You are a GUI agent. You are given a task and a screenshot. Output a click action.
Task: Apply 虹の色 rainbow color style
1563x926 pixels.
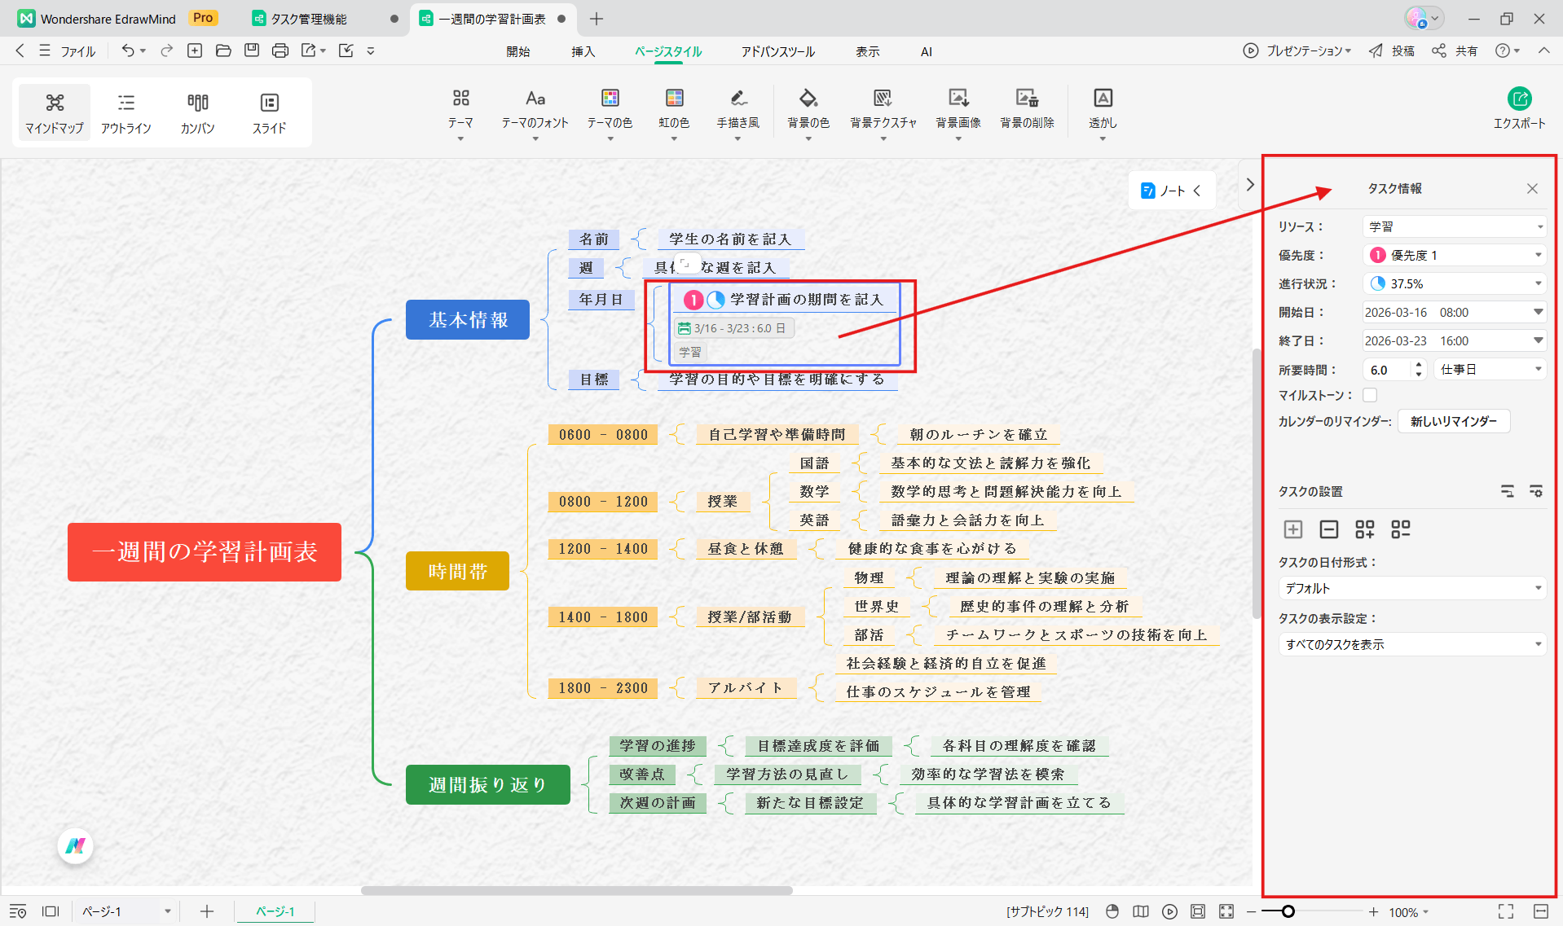click(674, 112)
